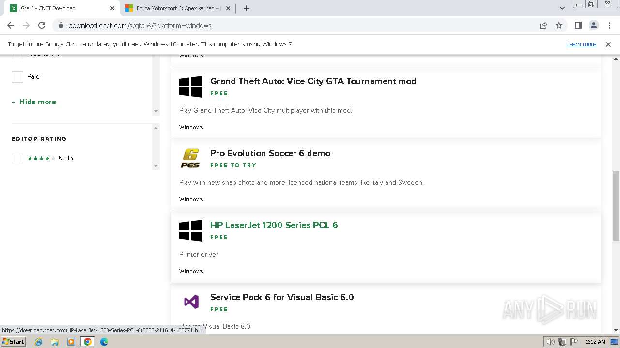Open the Windows Start menu

point(14,341)
